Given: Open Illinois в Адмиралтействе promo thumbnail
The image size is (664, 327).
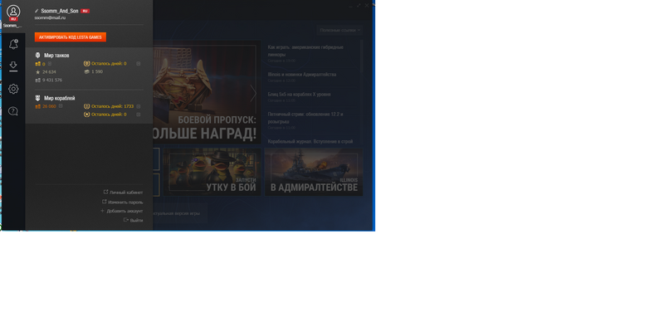Looking at the screenshot, I should coord(314,172).
